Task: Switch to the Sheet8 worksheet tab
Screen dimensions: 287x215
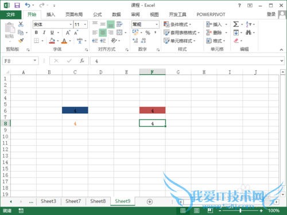Action: pyautogui.click(x=98, y=201)
